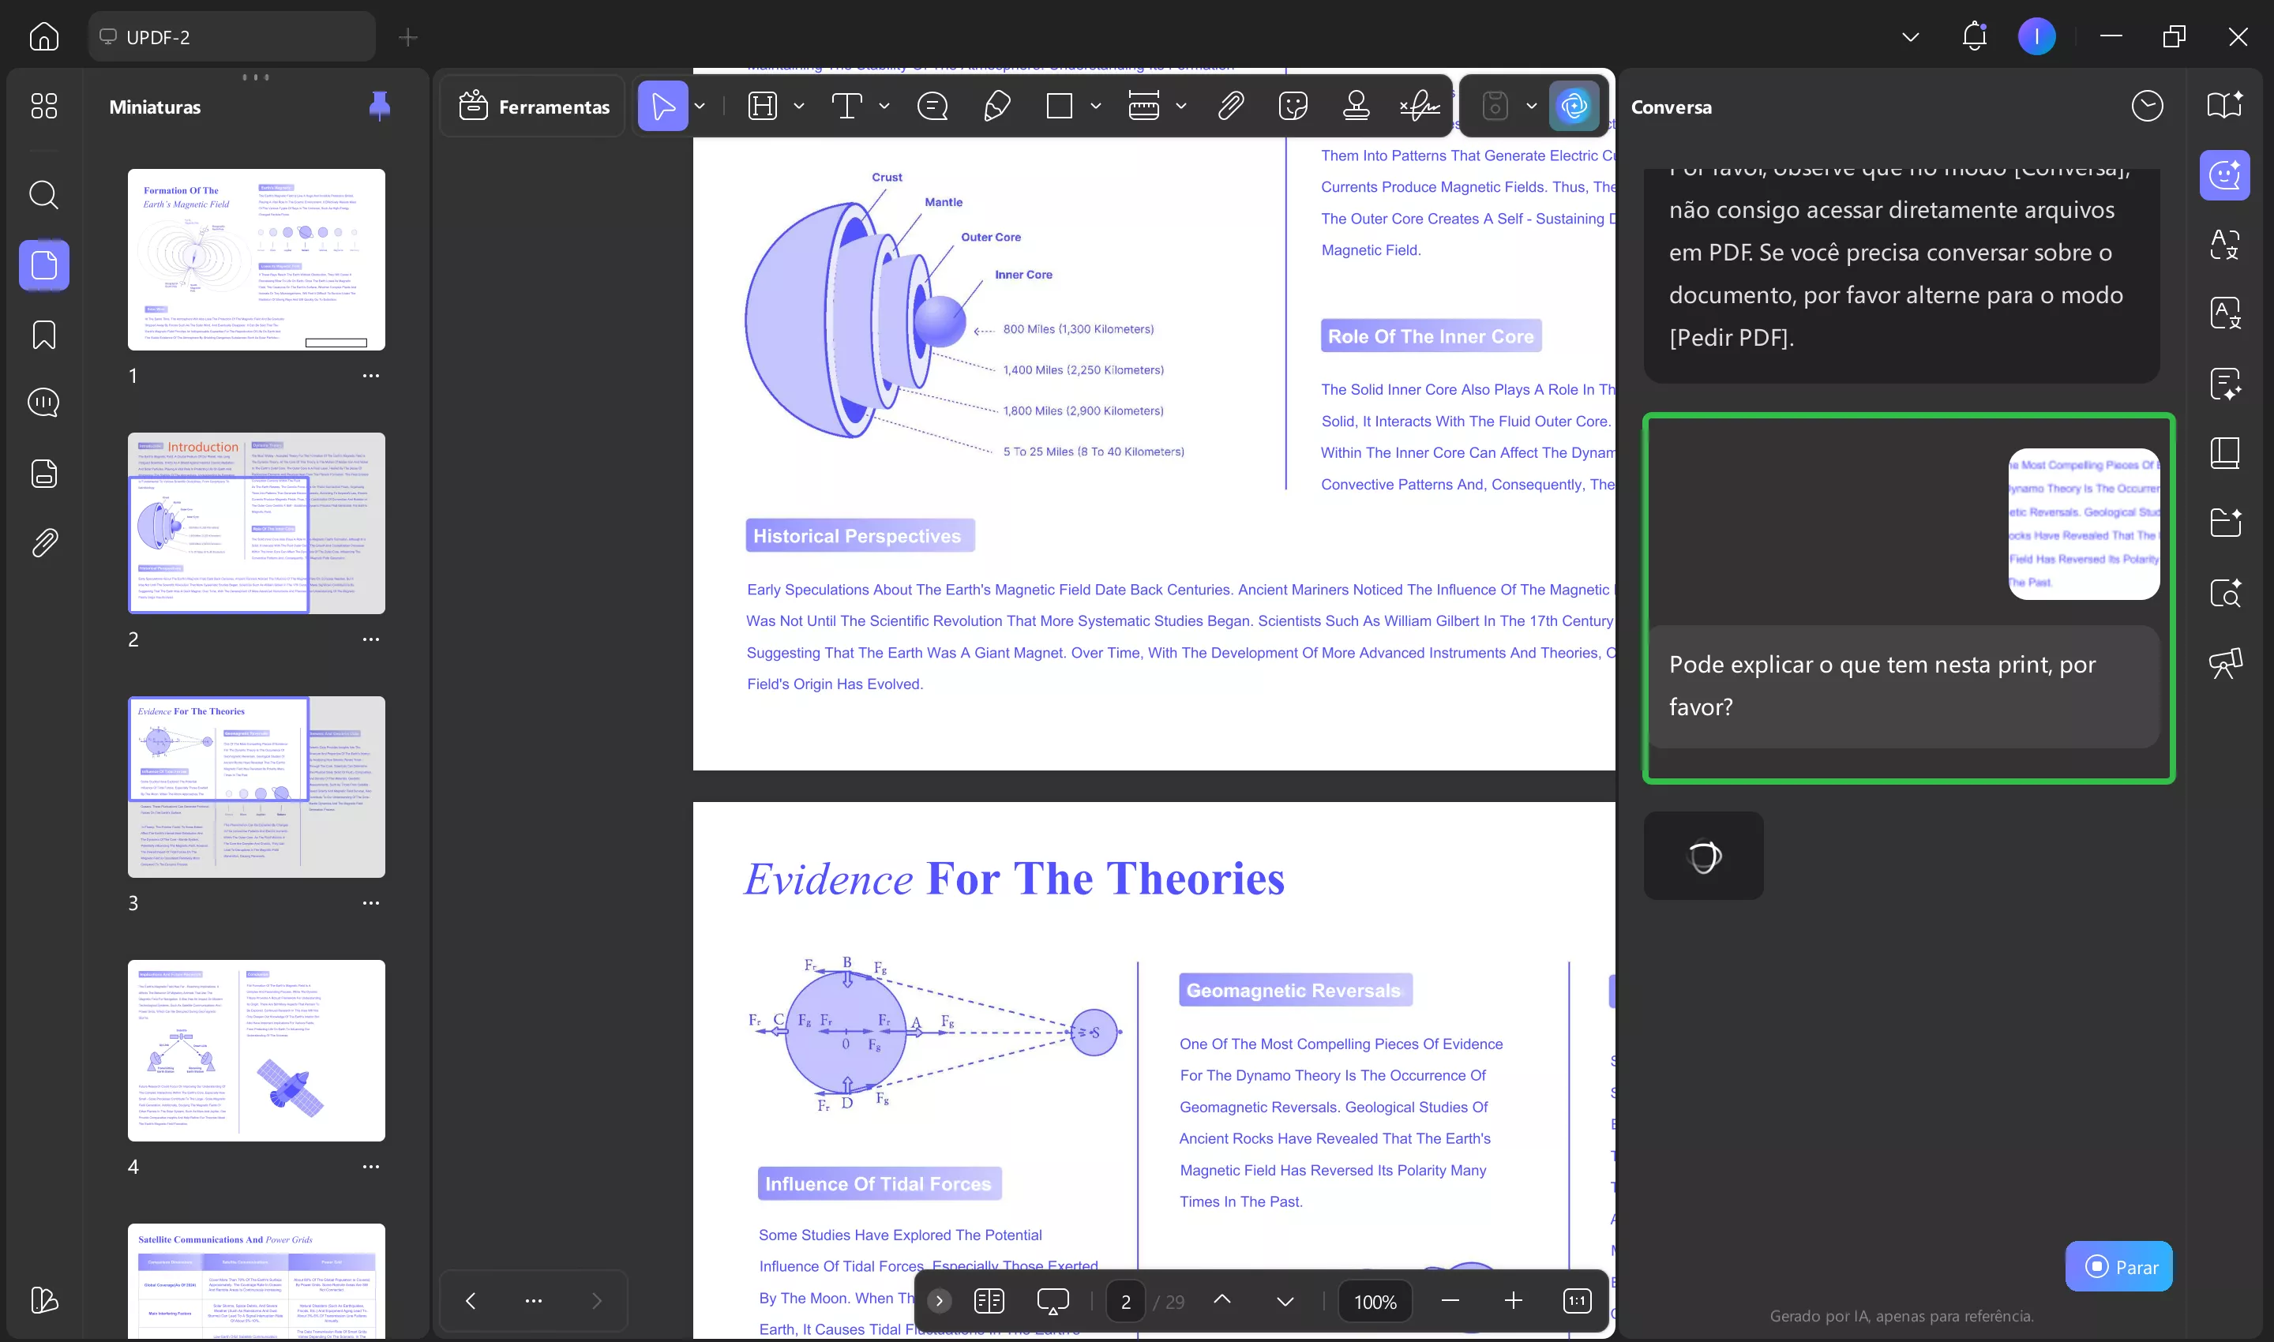Toggle the two-page reading view icon
Viewport: 2274px width, 1342px height.
coord(989,1301)
